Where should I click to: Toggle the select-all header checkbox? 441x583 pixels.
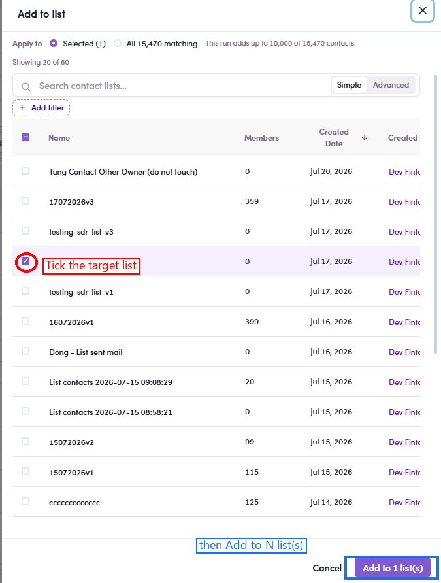[25, 137]
